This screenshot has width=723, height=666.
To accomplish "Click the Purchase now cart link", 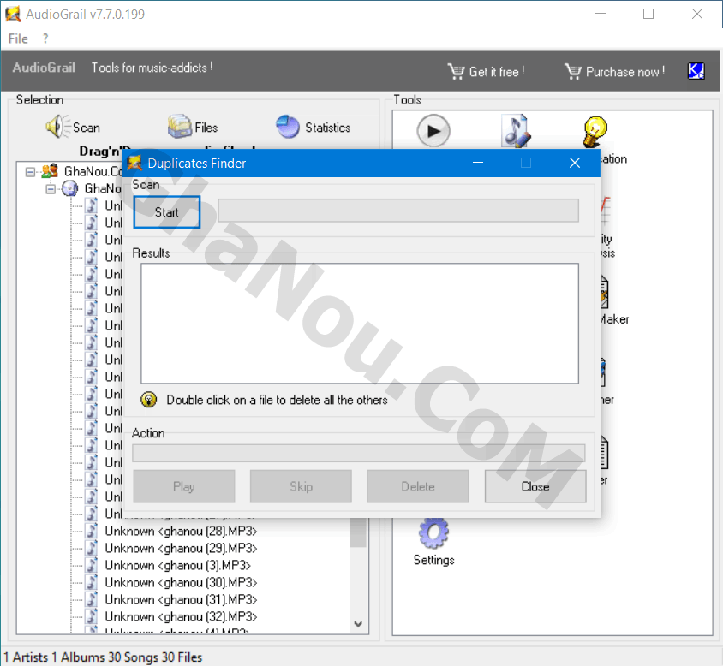I will click(615, 72).
